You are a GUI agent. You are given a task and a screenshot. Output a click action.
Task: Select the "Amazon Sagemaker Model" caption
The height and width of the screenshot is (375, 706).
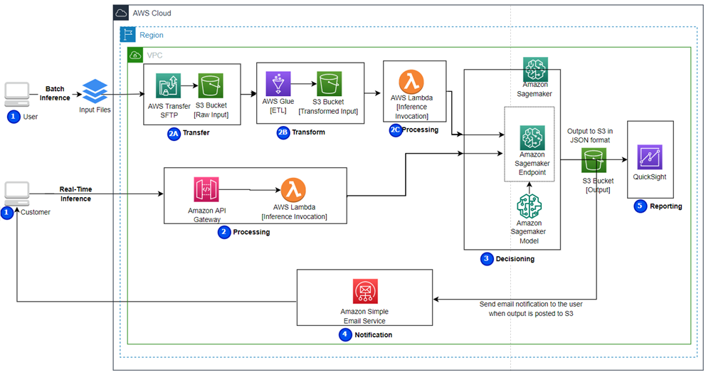tap(529, 232)
